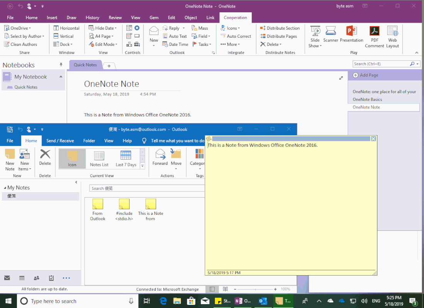Open the Gem ribbon tab

point(154,17)
